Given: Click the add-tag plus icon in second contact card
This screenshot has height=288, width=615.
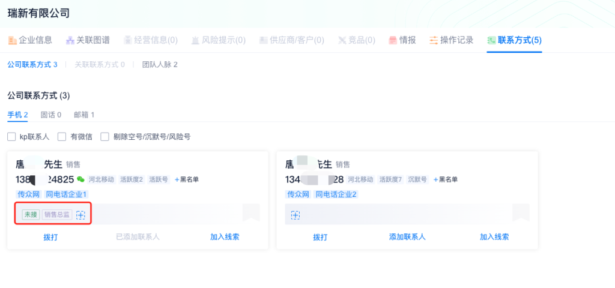Looking at the screenshot, I should (295, 215).
